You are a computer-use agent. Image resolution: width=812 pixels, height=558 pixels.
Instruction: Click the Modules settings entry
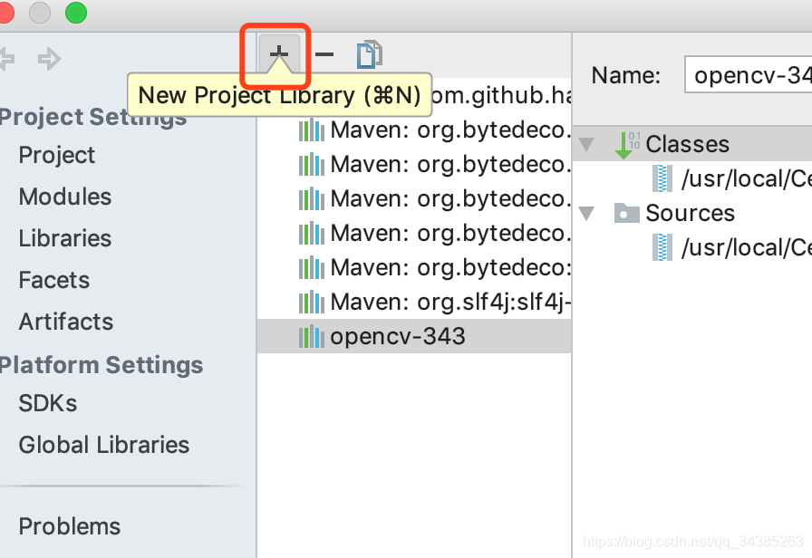[x=64, y=197]
